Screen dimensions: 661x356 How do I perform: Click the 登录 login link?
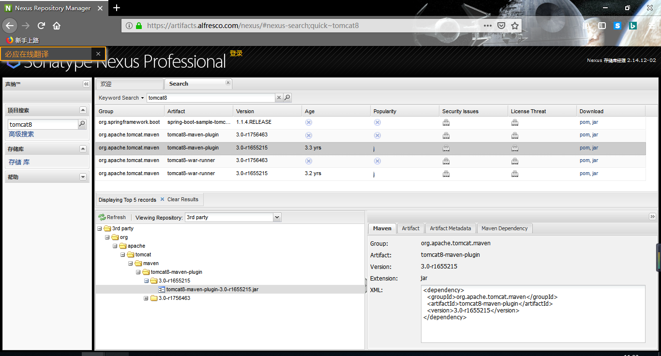pyautogui.click(x=236, y=53)
